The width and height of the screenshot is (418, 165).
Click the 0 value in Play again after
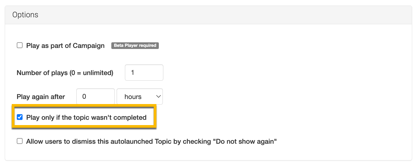tap(84, 97)
